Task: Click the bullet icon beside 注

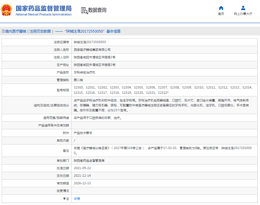Action: click(65, 199)
